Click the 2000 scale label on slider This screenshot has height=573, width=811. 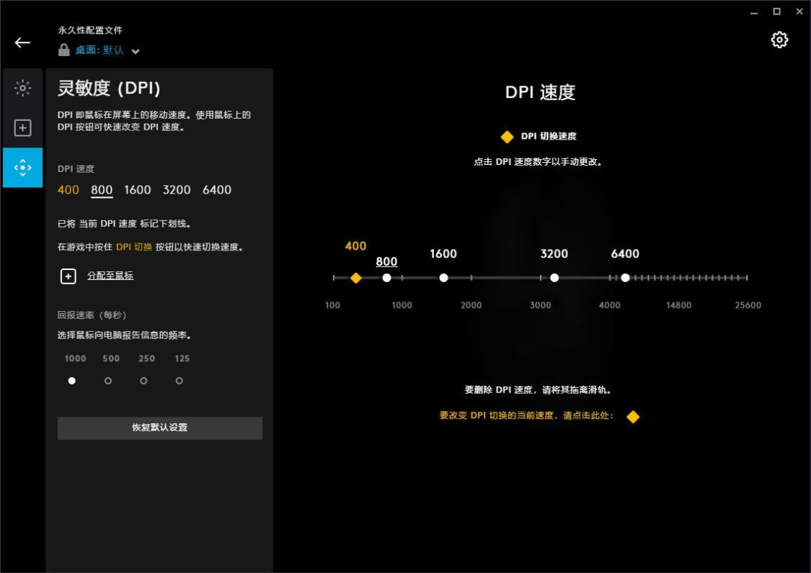(x=471, y=305)
